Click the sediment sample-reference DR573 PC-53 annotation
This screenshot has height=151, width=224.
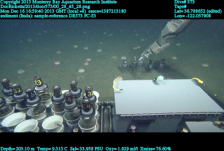click(48, 16)
